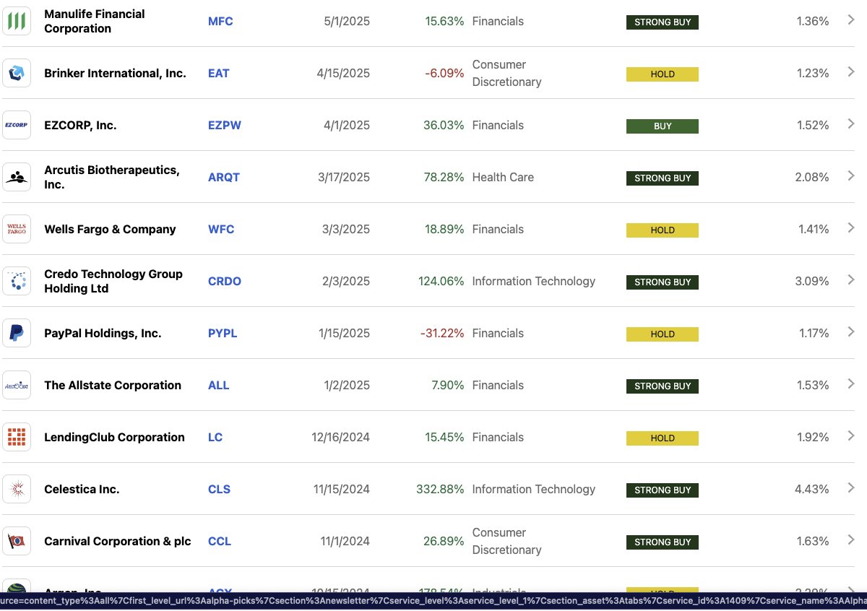Open the CCL ticker link
Screen dimensions: 867x611
click(x=220, y=542)
